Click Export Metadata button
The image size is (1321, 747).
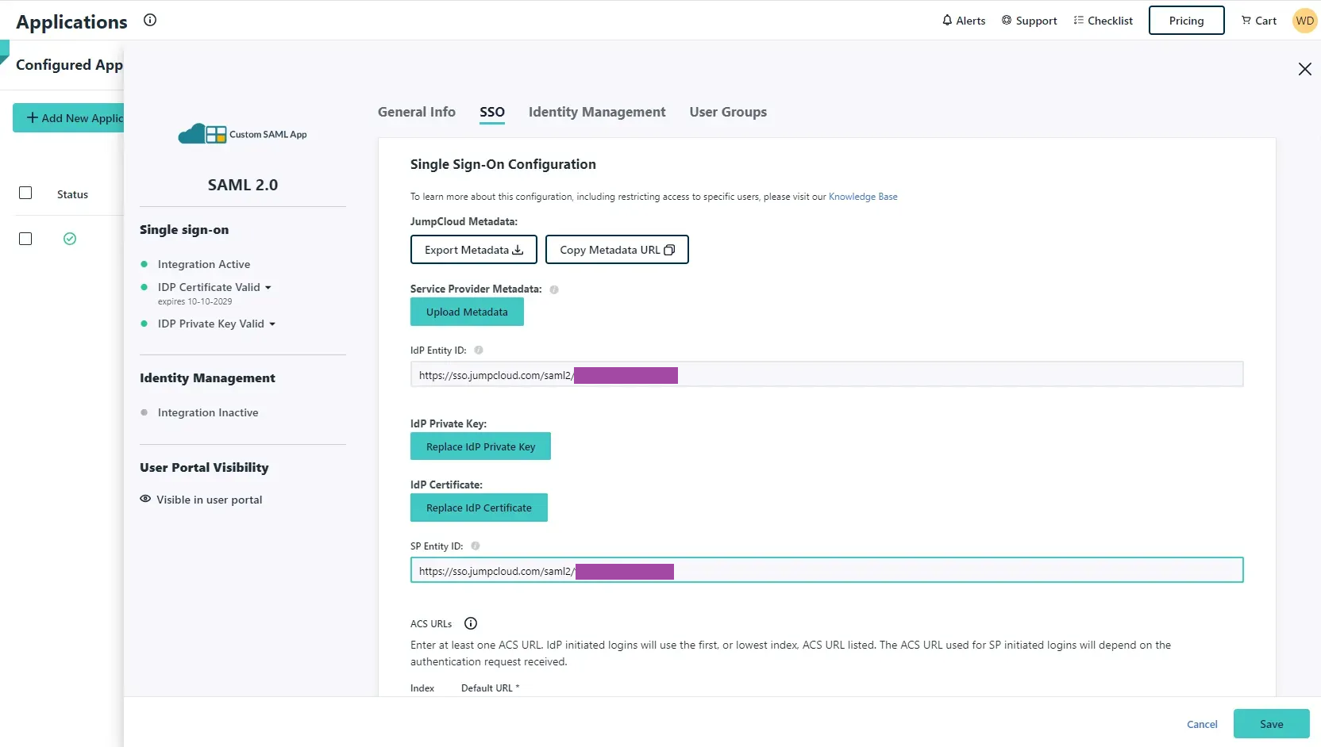474,250
